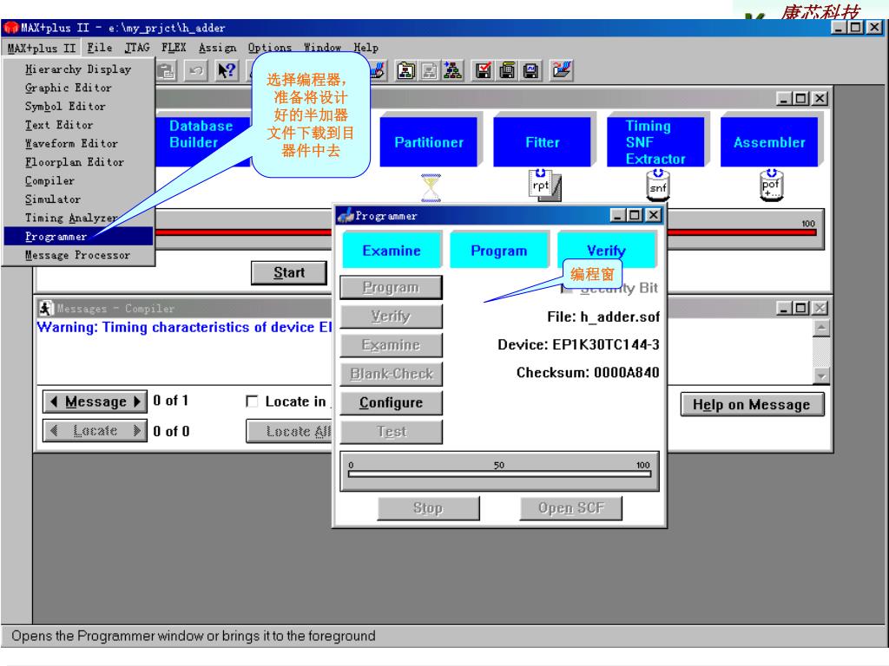Open the Help menu
The height and width of the screenshot is (666, 889).
point(366,48)
